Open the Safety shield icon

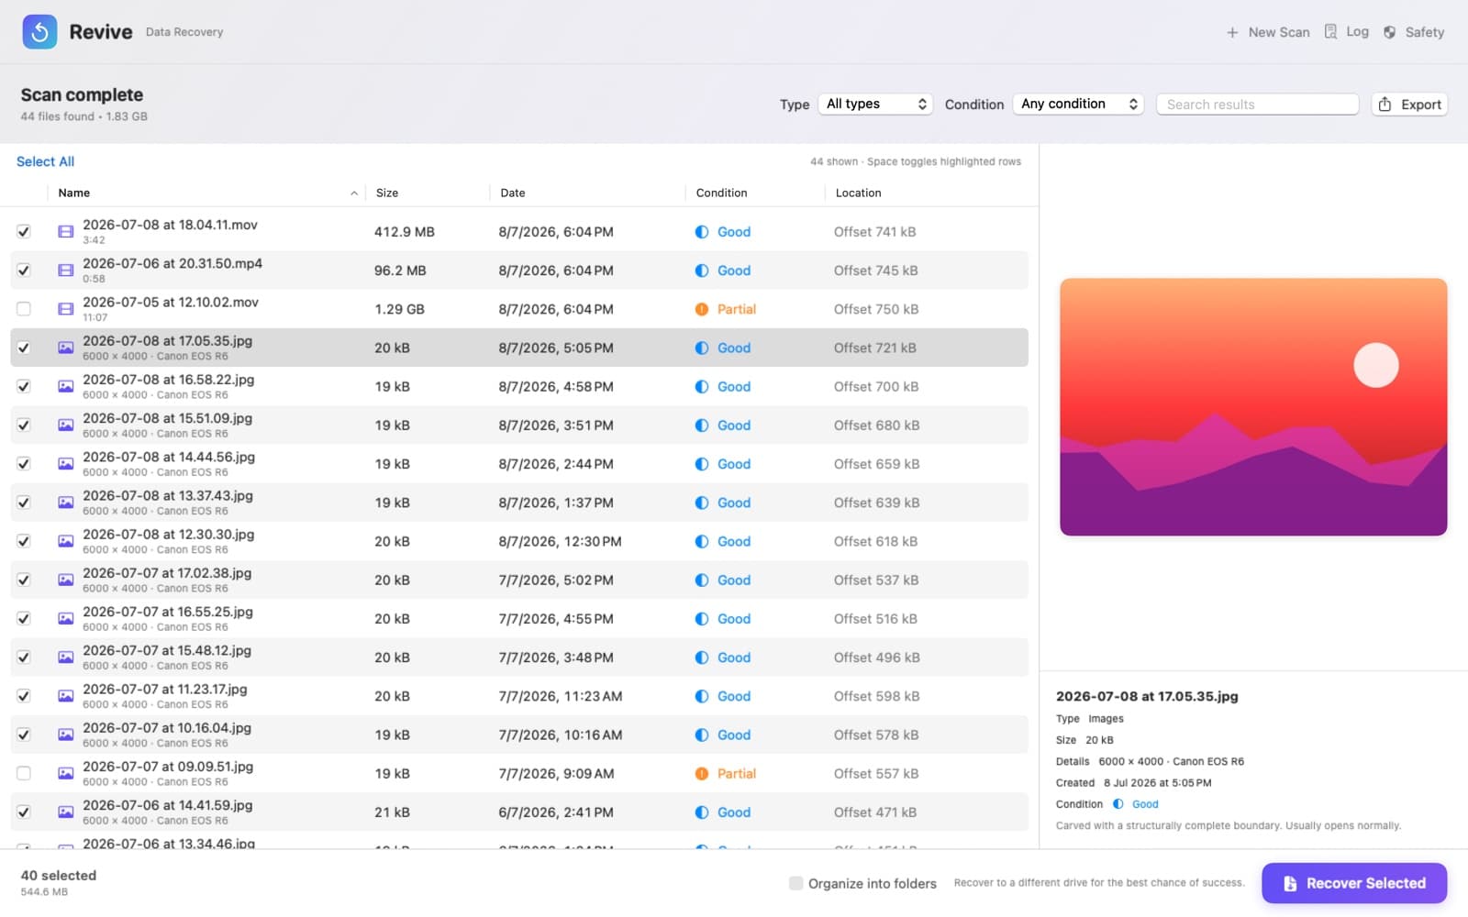(1390, 32)
